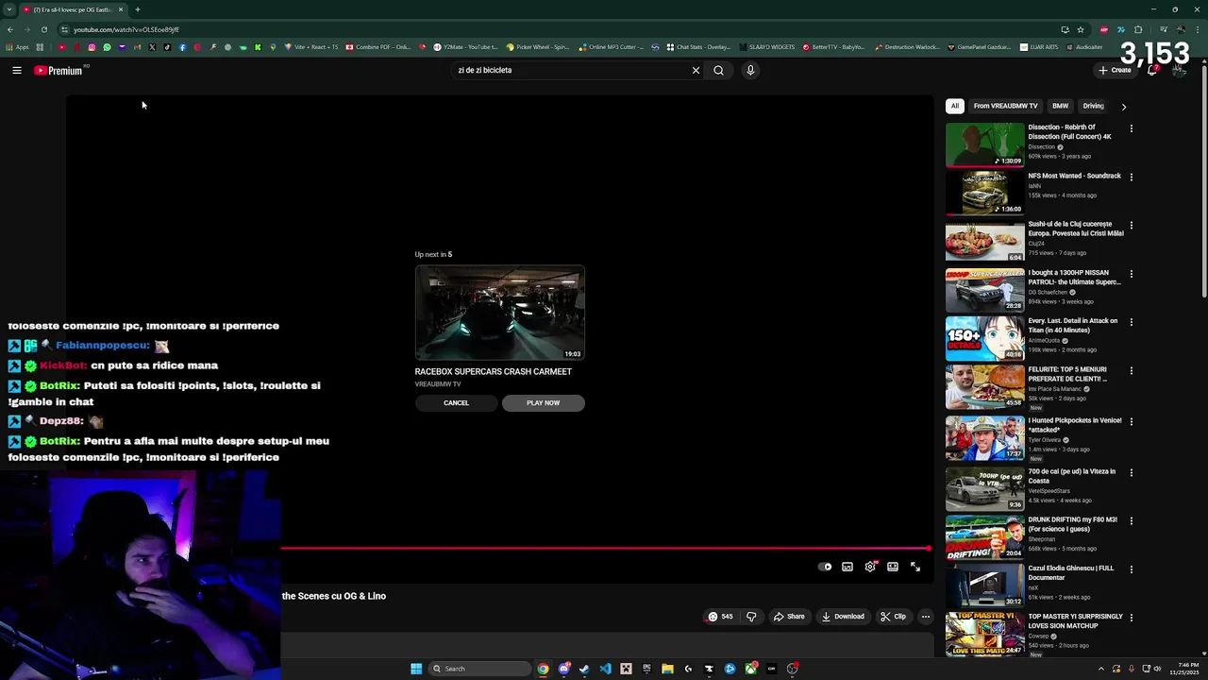This screenshot has width=1208, height=680.
Task: Run search with the magnifier button
Action: [x=718, y=70]
